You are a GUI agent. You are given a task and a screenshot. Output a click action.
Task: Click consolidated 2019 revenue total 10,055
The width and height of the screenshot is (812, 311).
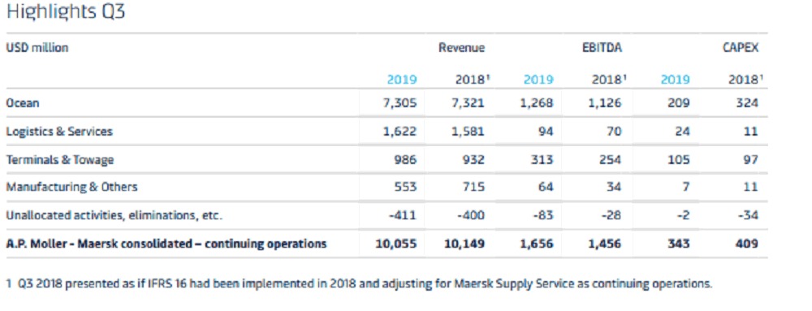395,244
